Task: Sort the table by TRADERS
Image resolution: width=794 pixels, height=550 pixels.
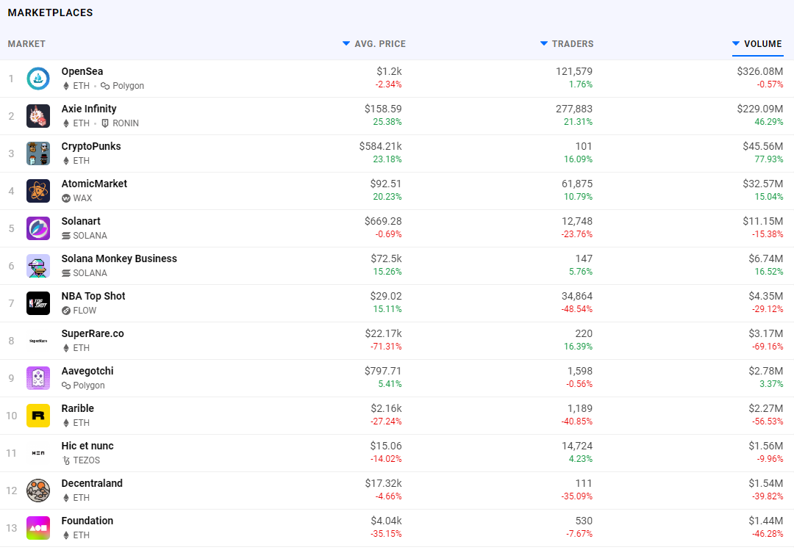Action: tap(567, 44)
